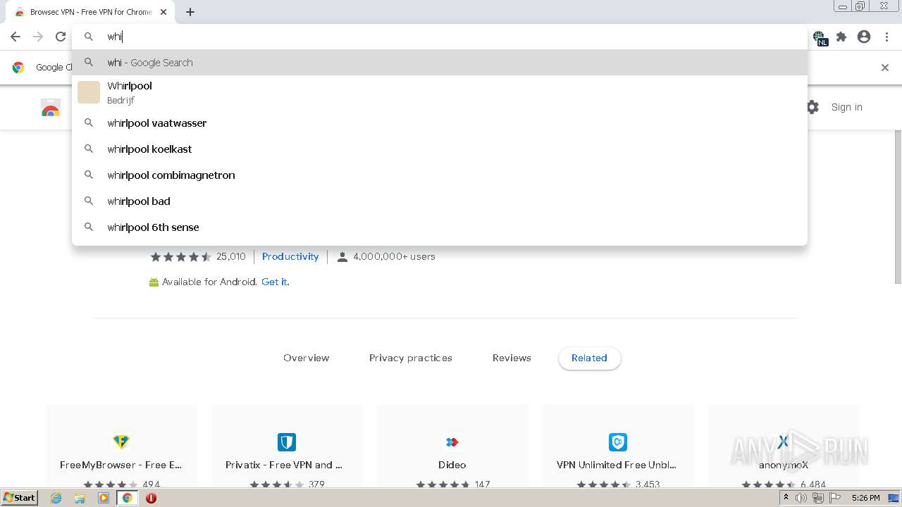902x507 pixels.
Task: Click the Action Center flag icon
Action: 835,498
